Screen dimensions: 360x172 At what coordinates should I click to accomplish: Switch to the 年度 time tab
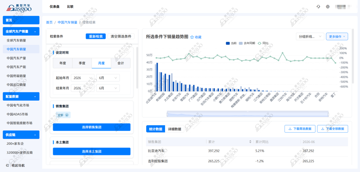[x=63, y=63]
